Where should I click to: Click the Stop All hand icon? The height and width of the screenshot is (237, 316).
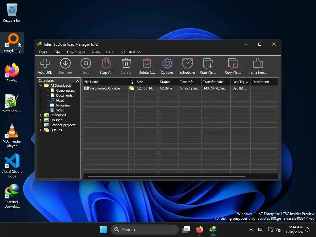[106, 63]
